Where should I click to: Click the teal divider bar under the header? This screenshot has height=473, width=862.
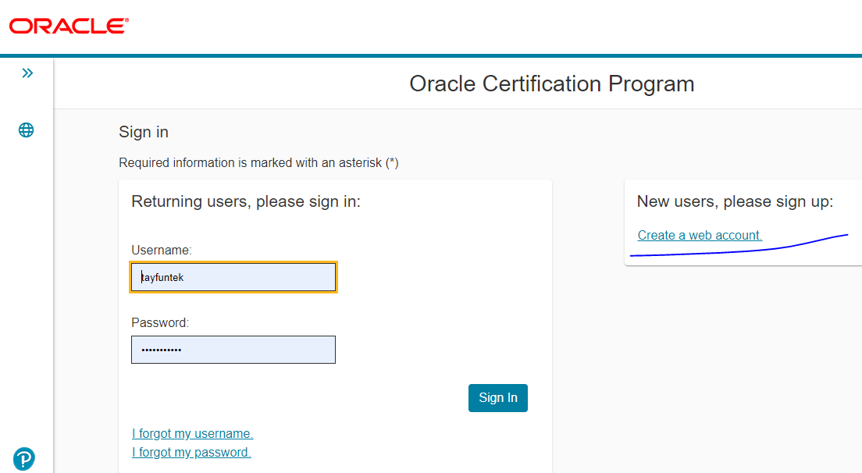pos(431,56)
